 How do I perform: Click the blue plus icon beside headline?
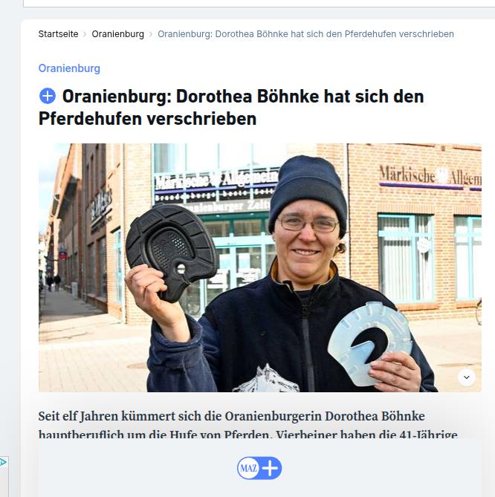pos(48,96)
